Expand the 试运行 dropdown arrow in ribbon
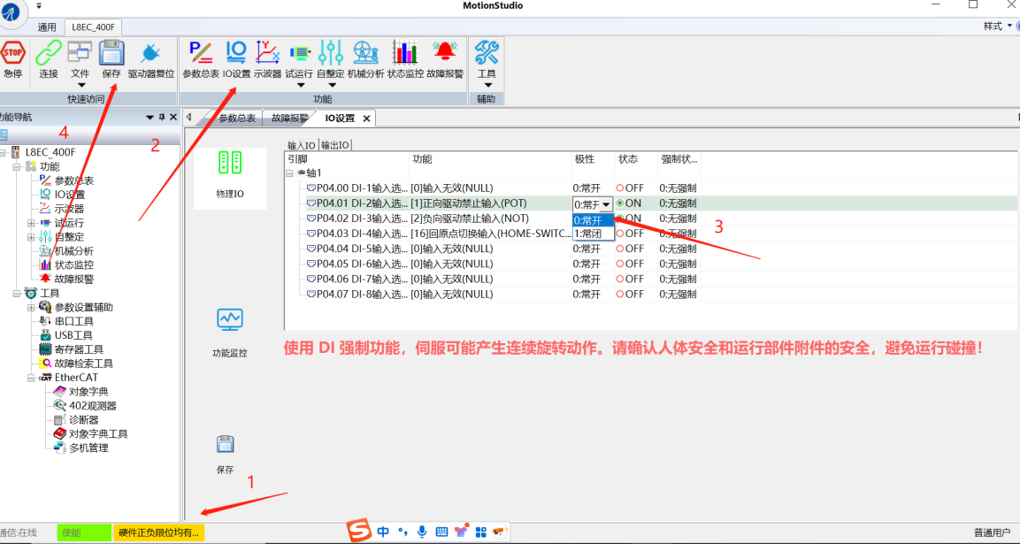This screenshot has height=544, width=1020. (300, 85)
